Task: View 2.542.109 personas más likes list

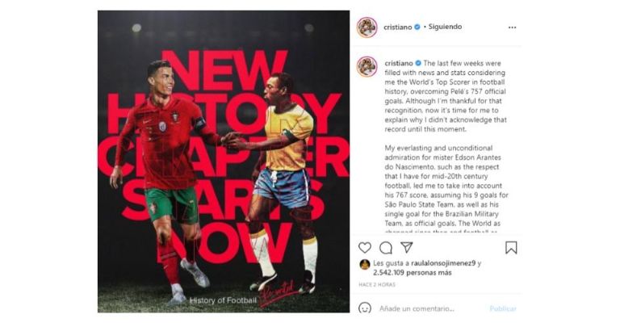Action: (x=412, y=272)
